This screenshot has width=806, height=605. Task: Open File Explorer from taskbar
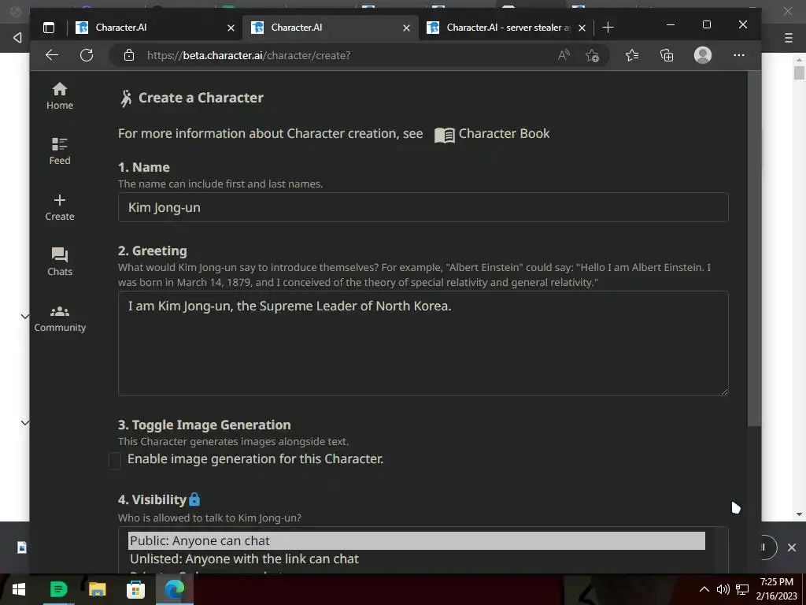[x=97, y=589]
